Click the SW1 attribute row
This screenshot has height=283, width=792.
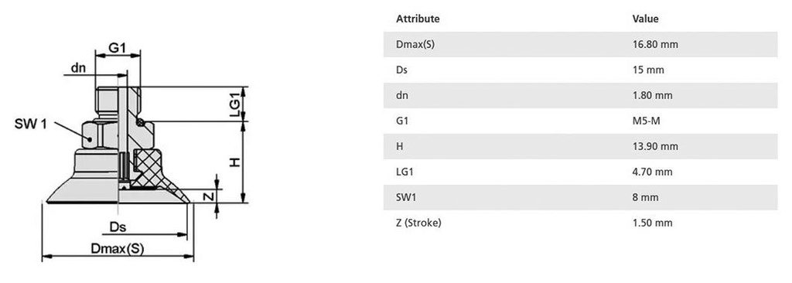pos(580,197)
